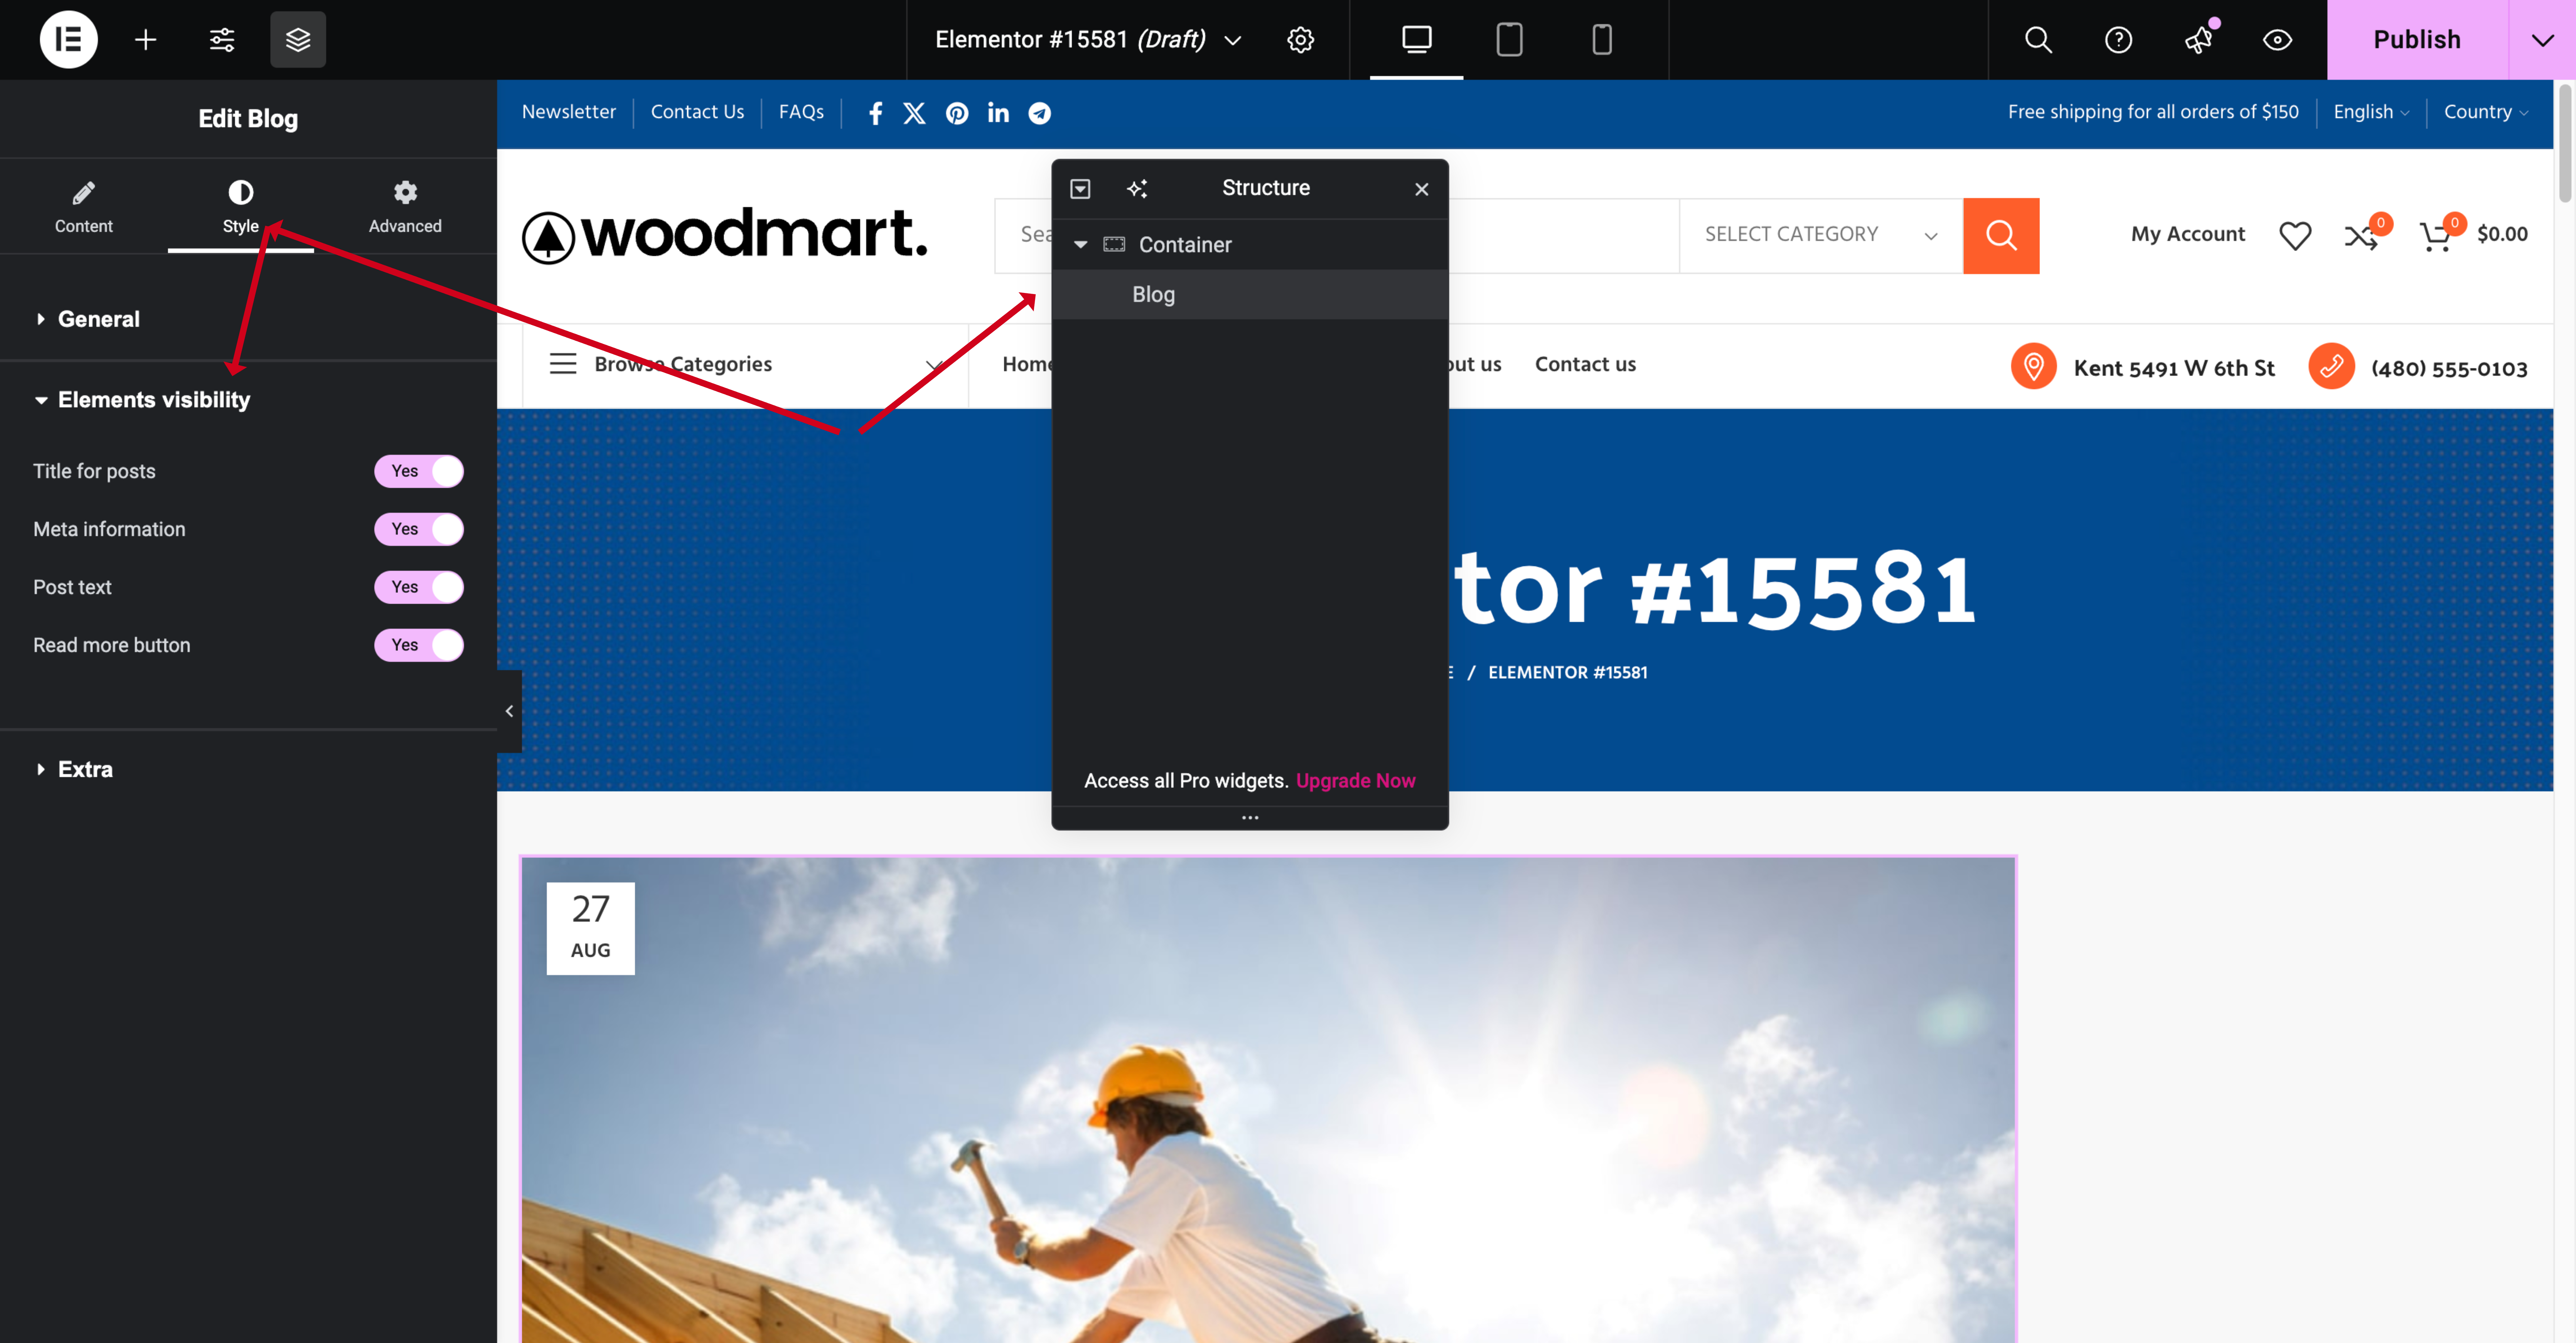Switch to the Style tab
Image resolution: width=2576 pixels, height=1343 pixels.
(x=241, y=207)
